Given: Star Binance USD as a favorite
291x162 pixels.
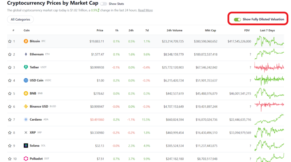Looking at the screenshot, I should [x=10, y=107].
